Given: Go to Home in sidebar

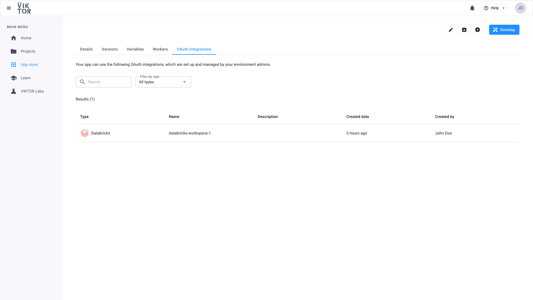Looking at the screenshot, I should (26, 38).
